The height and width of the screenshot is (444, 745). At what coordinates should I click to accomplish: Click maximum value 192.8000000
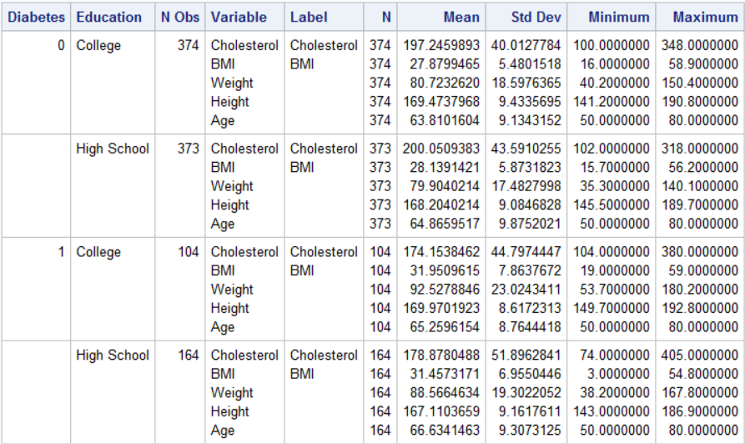[700, 308]
